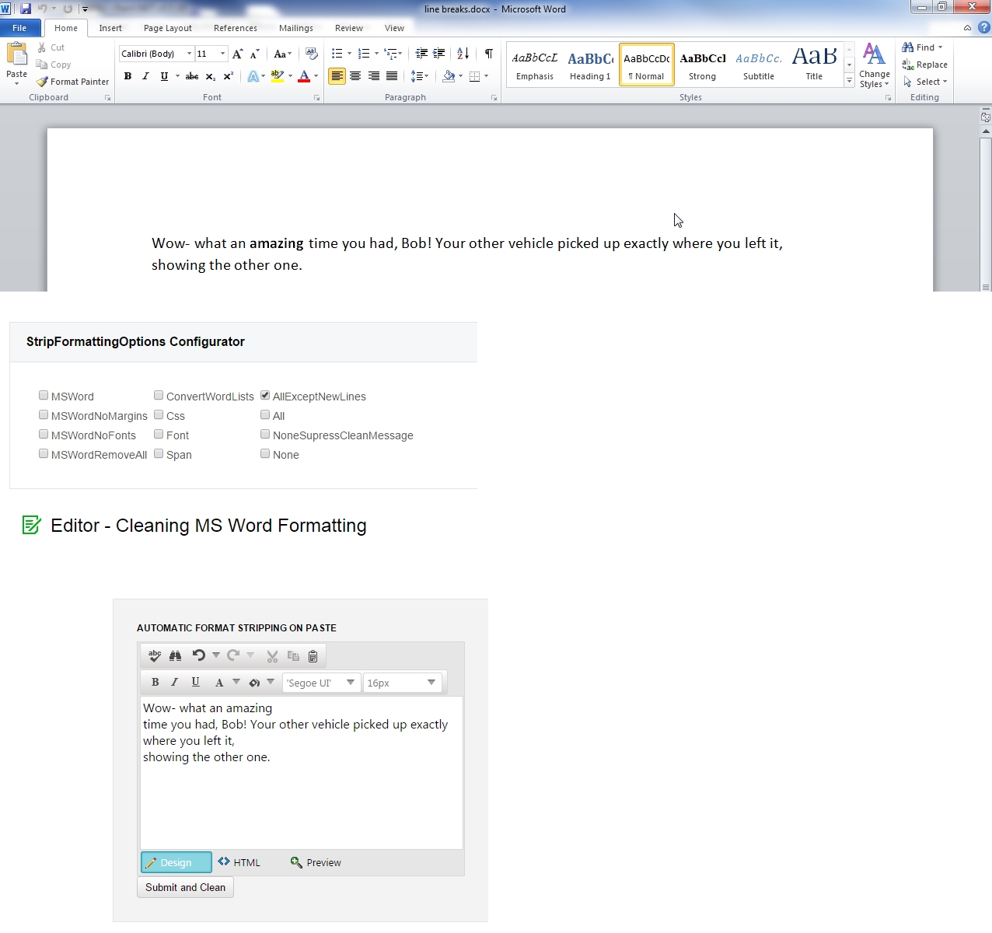This screenshot has width=992, height=933.
Task: Click the red font color button
Action: [304, 76]
